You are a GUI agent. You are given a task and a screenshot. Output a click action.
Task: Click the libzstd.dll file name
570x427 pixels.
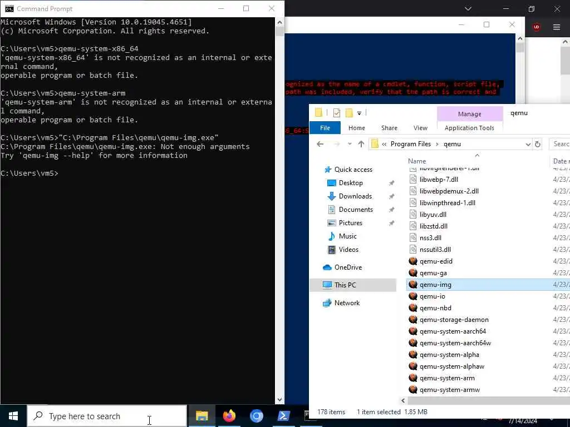(433, 226)
